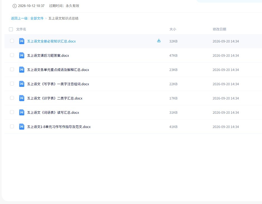Open file 五上语文1-8单元习作写作指导及范文.docx

click(x=59, y=127)
